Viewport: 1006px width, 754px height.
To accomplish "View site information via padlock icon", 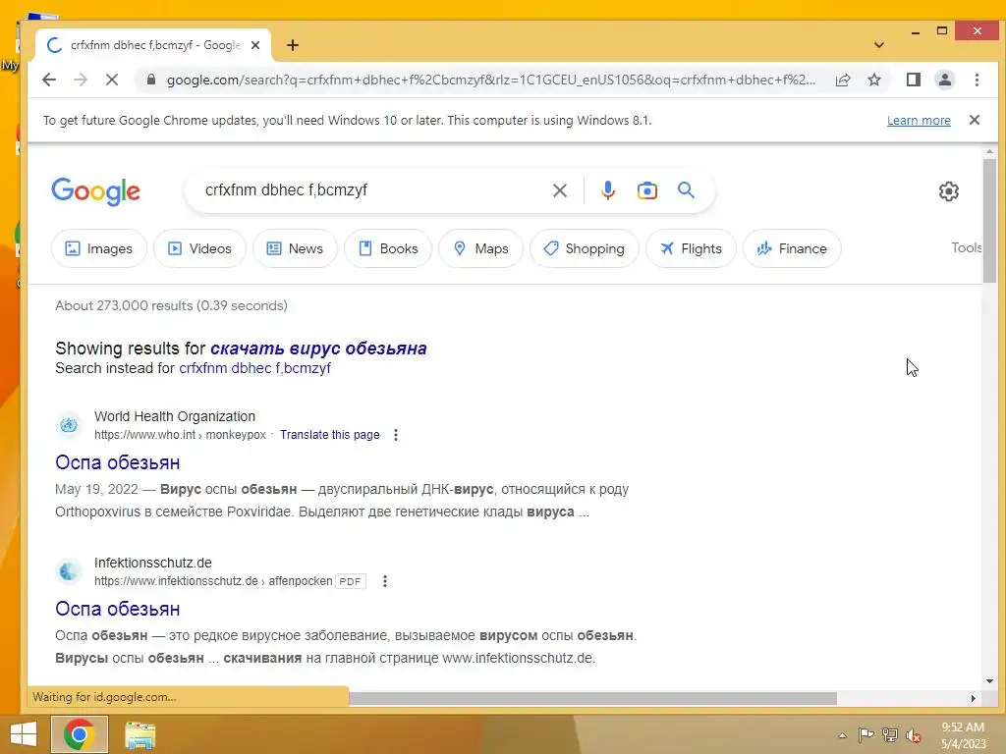I will pyautogui.click(x=151, y=80).
